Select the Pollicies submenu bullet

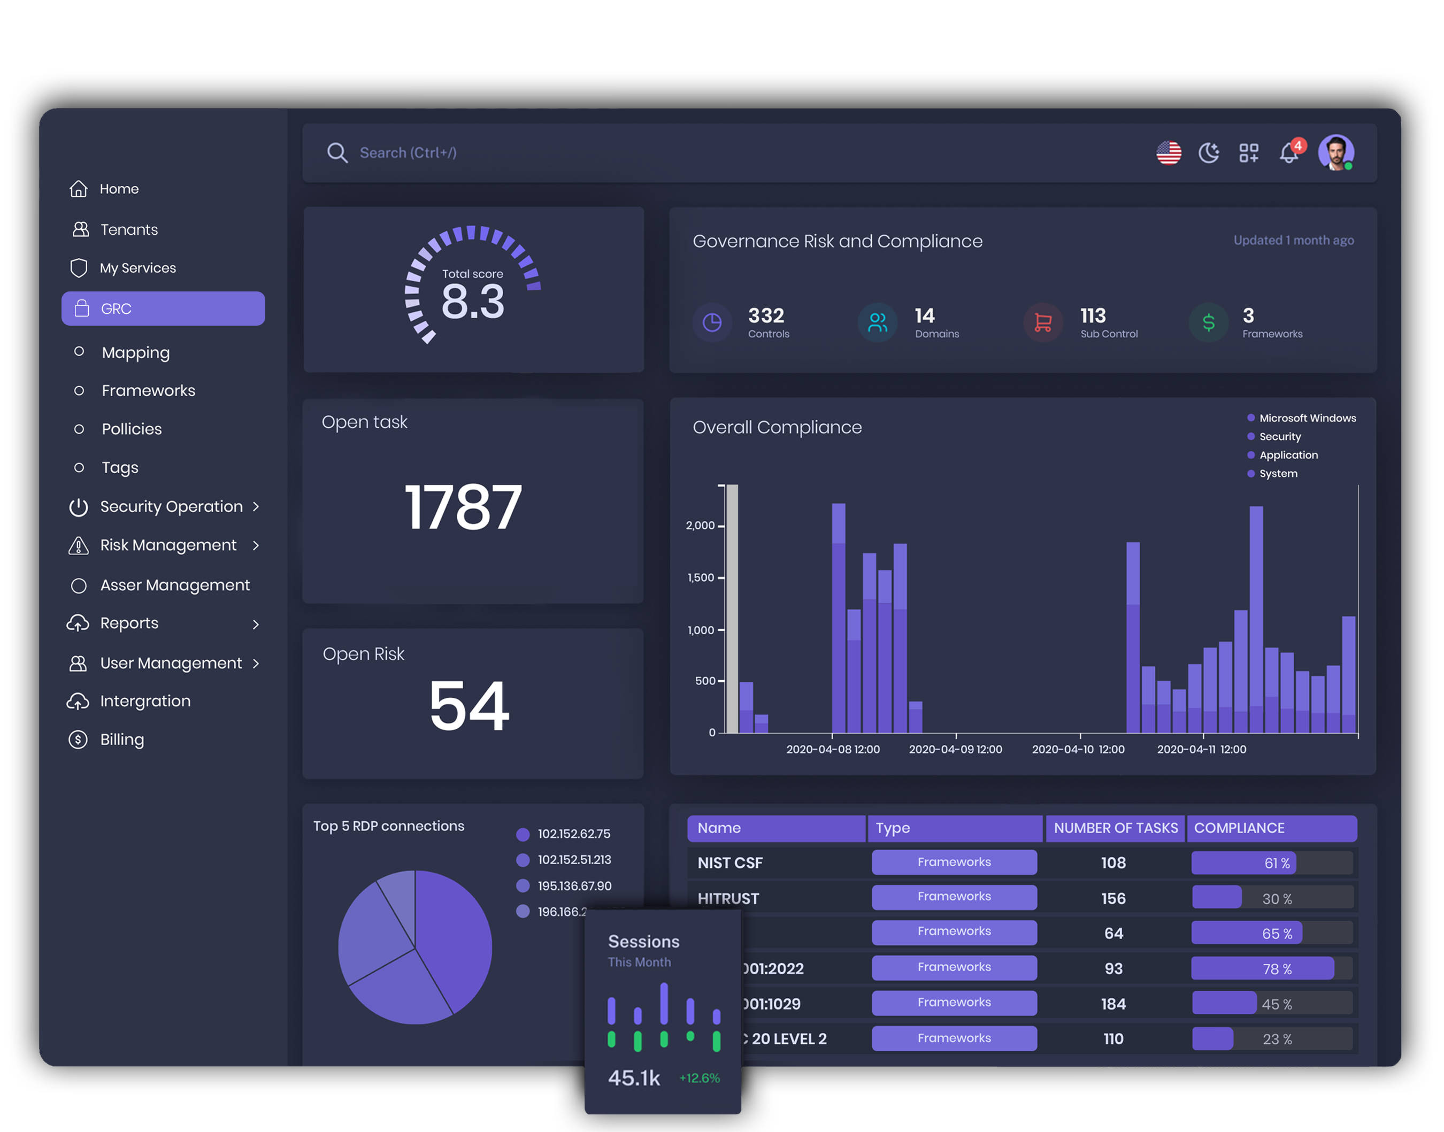pyautogui.click(x=79, y=429)
